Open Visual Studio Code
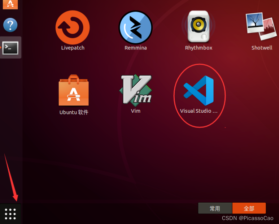The height and width of the screenshot is (224, 279). point(199,90)
